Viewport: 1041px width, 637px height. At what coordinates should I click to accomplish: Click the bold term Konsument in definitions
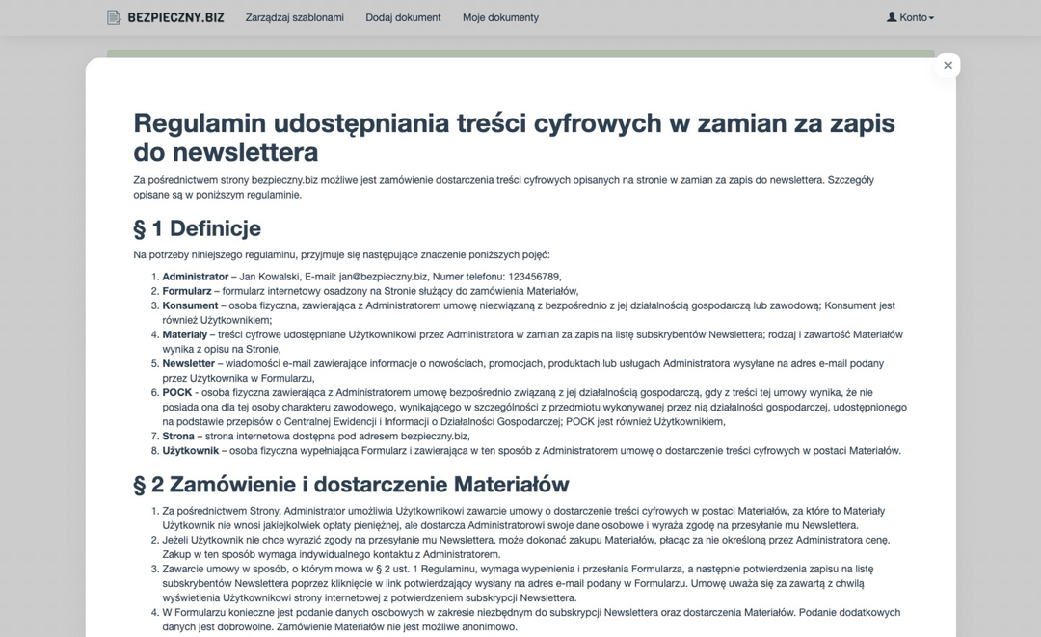click(x=190, y=305)
